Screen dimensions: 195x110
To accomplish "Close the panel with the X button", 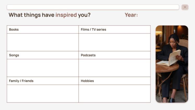I will pyautogui.click(x=185, y=7).
